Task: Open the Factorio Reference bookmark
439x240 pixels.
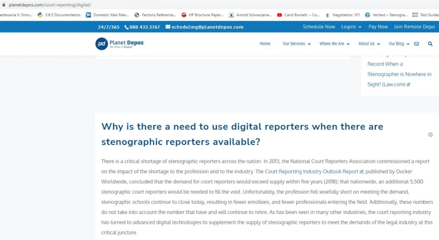Action: pos(155,15)
